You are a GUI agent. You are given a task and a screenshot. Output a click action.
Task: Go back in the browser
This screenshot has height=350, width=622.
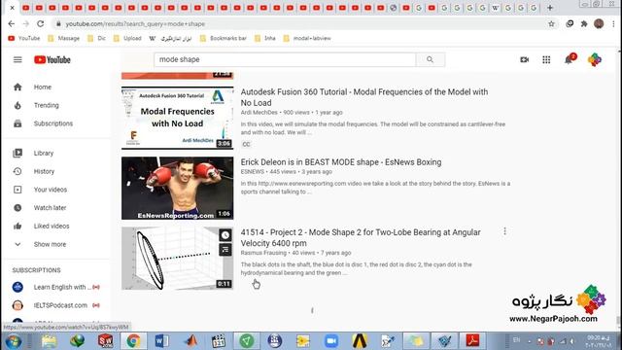[x=11, y=23]
